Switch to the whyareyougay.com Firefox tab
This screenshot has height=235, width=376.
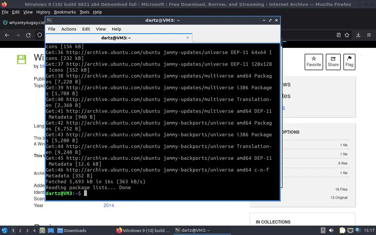point(23,23)
